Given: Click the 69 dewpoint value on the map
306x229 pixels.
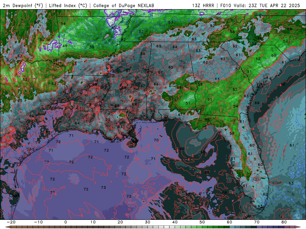Looking at the screenshot, I should [x=94, y=84].
